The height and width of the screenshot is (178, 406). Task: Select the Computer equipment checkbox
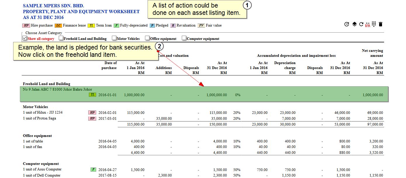coord(184,38)
